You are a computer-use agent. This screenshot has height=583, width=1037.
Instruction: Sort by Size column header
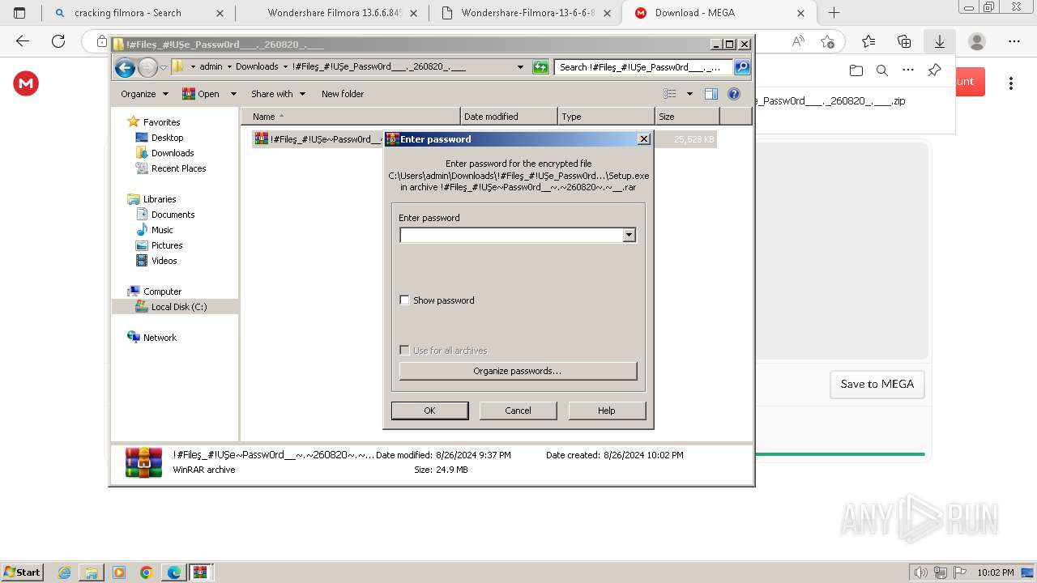coord(687,117)
